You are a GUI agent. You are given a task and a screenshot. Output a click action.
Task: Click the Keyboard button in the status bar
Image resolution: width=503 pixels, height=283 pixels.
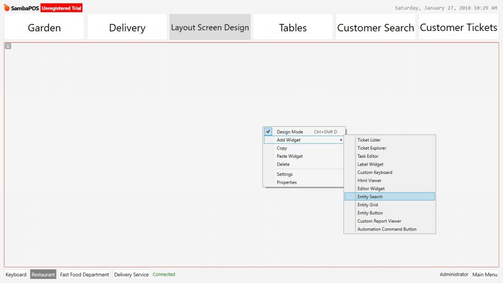coord(16,274)
